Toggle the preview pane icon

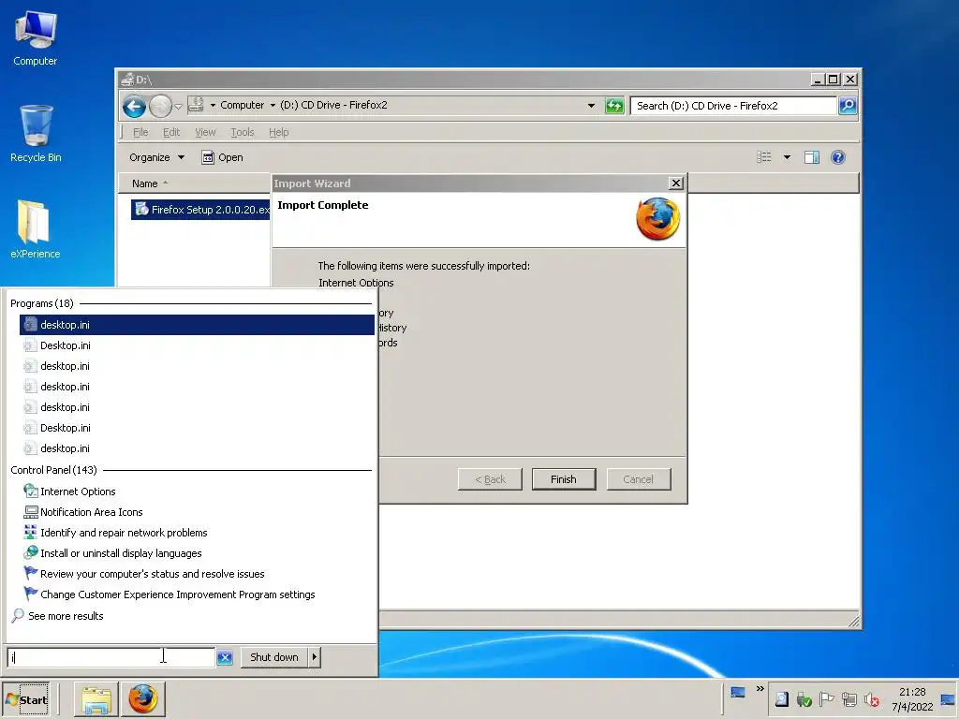pos(812,157)
